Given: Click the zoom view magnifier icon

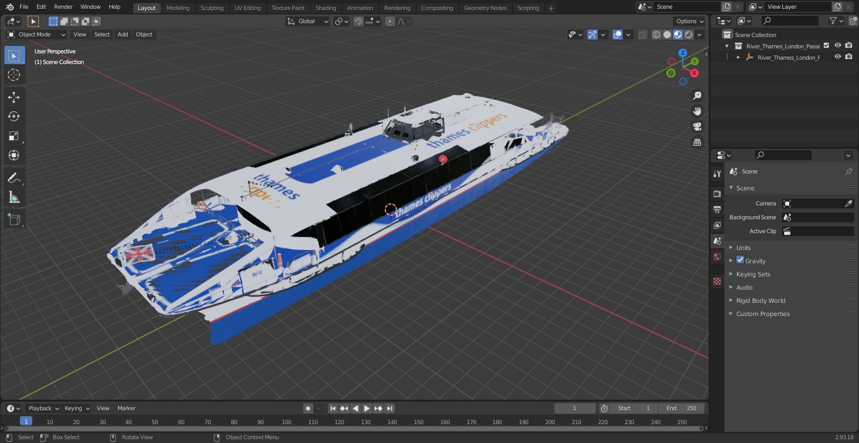Looking at the screenshot, I should (x=697, y=96).
